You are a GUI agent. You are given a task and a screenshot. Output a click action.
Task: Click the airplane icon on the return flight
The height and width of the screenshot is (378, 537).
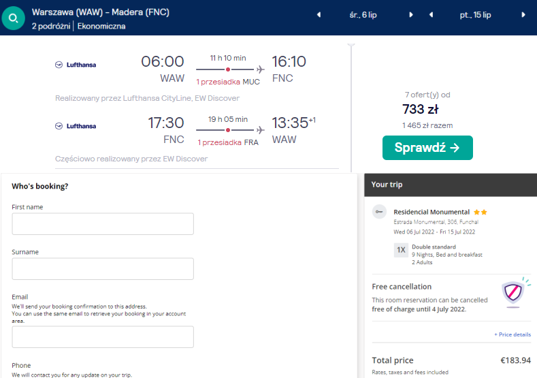coord(260,130)
